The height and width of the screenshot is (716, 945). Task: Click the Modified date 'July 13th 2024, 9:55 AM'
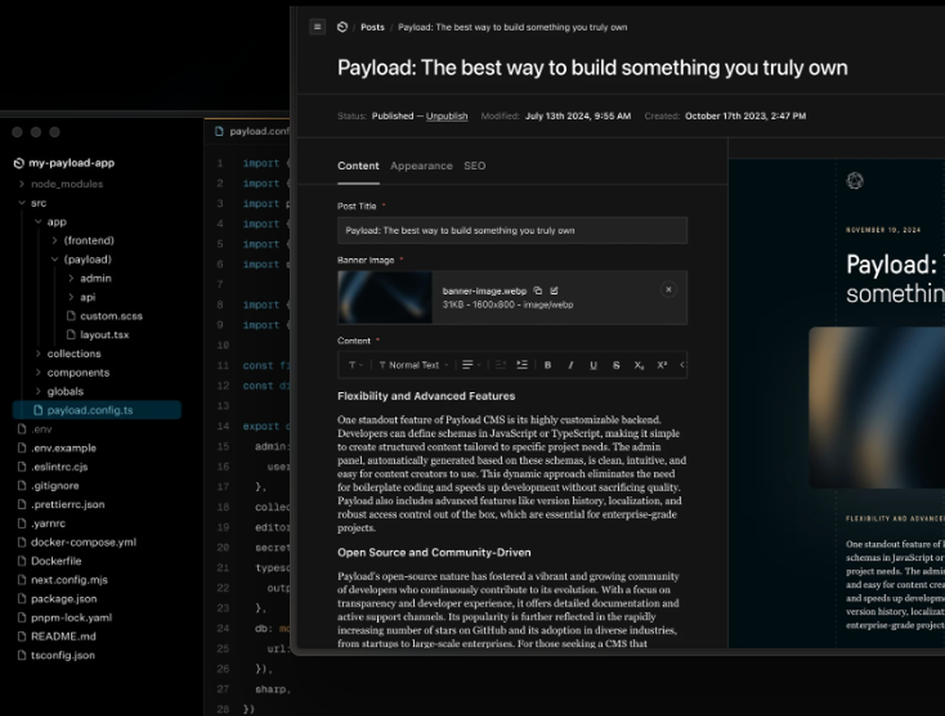(578, 116)
